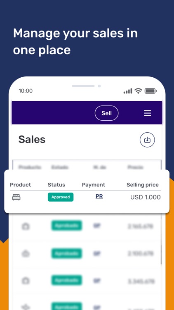This screenshot has width=174, height=310.
Task: Click the Approved status badge
Action: coord(61,197)
